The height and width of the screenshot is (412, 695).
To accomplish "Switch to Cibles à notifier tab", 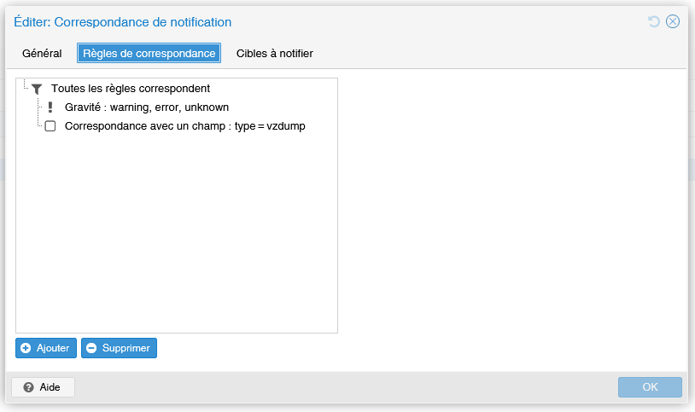I will 275,53.
